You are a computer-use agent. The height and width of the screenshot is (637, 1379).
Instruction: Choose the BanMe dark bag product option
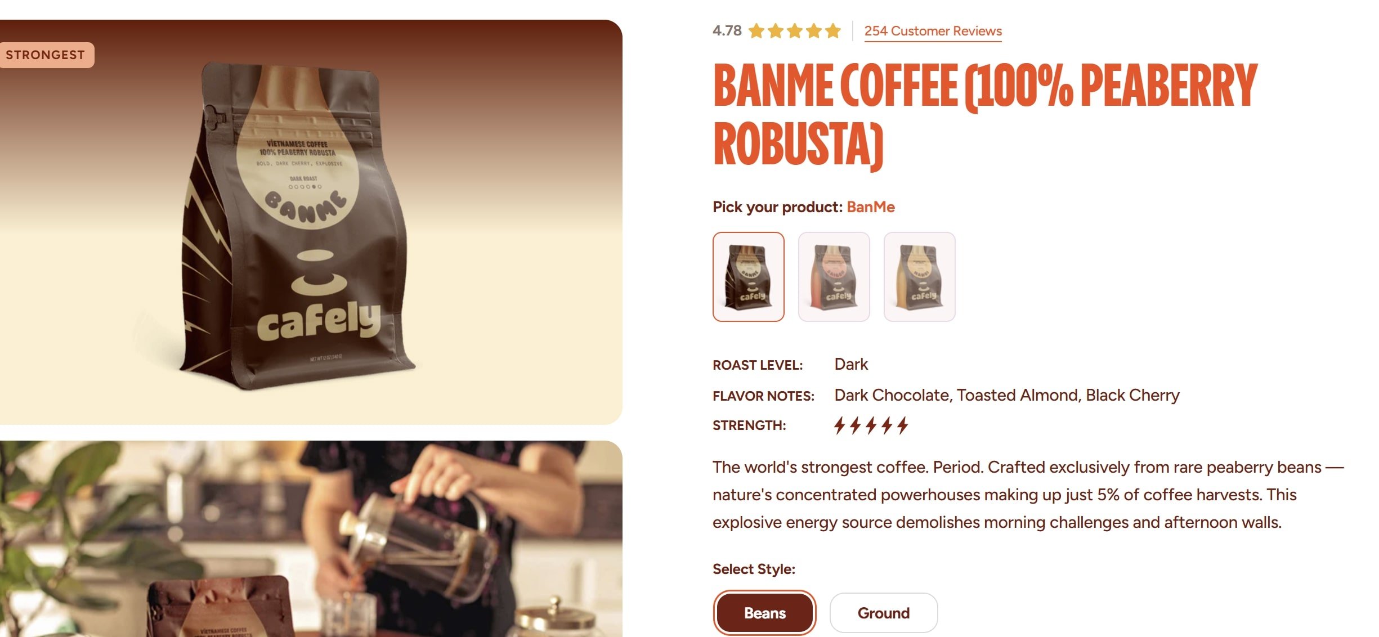pyautogui.click(x=749, y=277)
